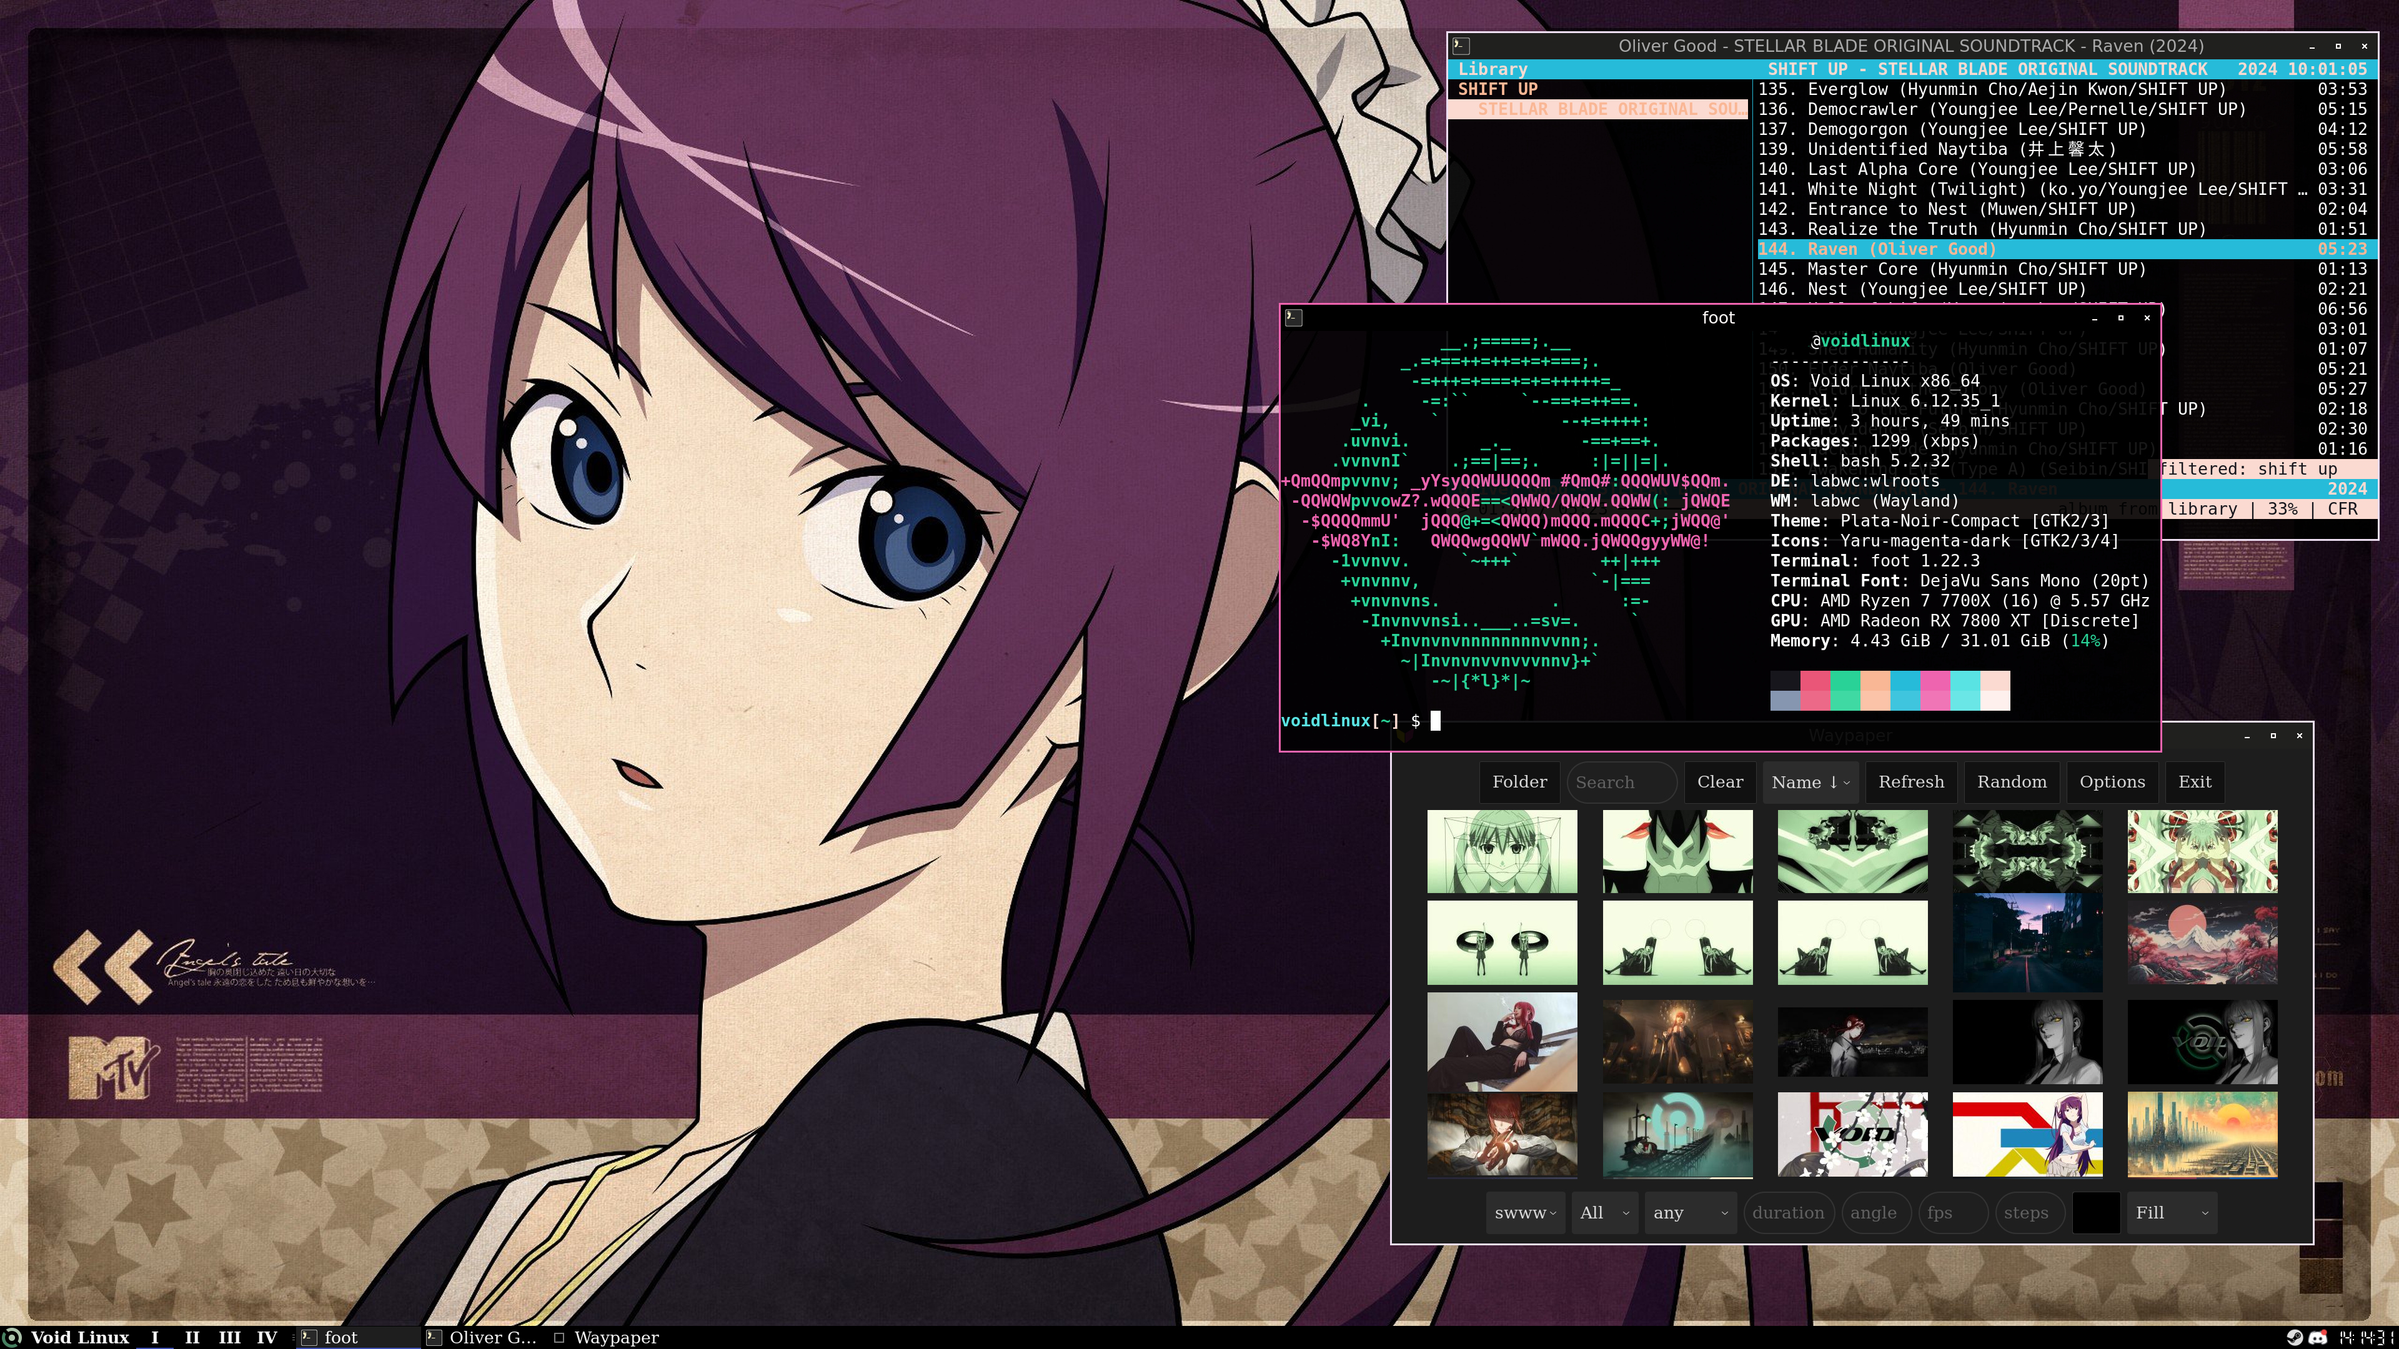Viewport: 2399px width, 1349px height.
Task: Click the foot terminal icon in the taskbar
Action: (309, 1337)
